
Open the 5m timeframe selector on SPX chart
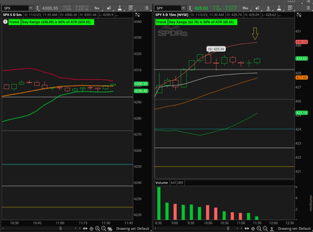click(x=97, y=8)
